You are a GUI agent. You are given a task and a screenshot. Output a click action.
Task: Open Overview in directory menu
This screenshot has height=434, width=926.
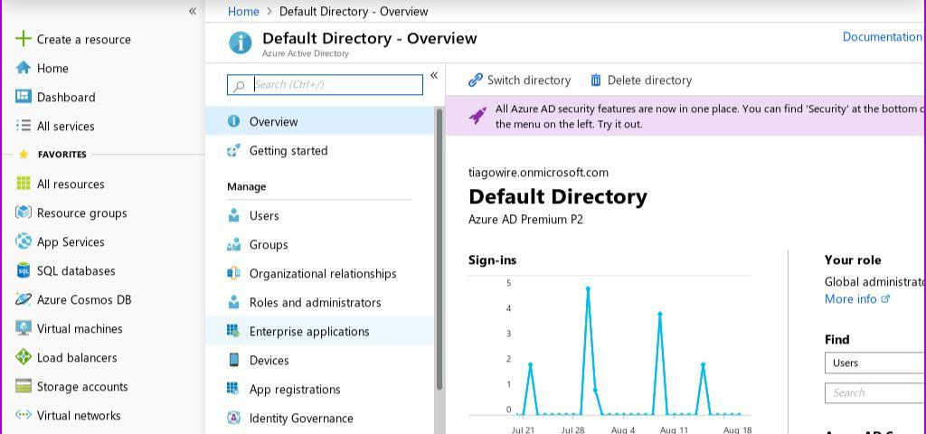pyautogui.click(x=319, y=121)
